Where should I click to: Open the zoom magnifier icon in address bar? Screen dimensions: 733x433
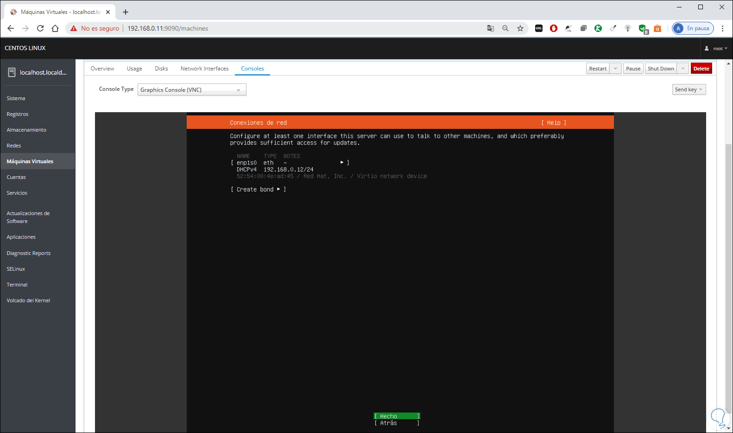pos(506,28)
